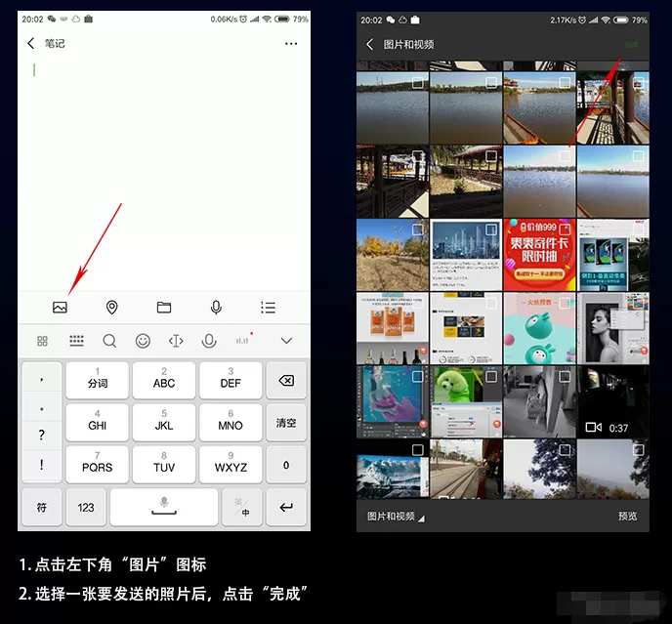The height and width of the screenshot is (624, 672).
Task: Open the woman portrait Photoshop thumbnail
Action: 613,328
